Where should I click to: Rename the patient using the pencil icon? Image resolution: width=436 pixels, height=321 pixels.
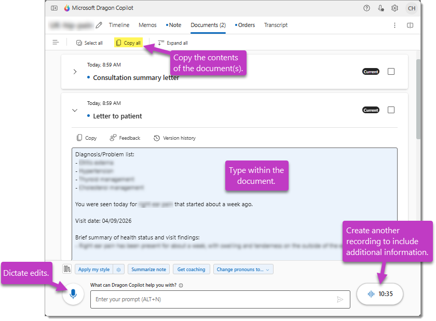[99, 25]
